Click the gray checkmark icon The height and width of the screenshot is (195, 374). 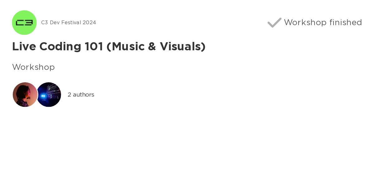coord(274,23)
